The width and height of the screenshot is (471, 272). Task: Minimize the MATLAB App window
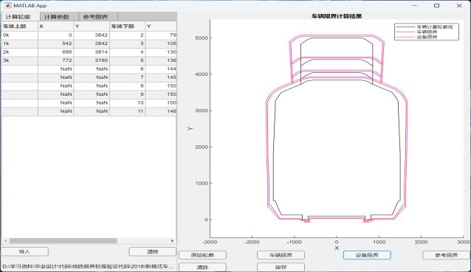click(x=415, y=5)
